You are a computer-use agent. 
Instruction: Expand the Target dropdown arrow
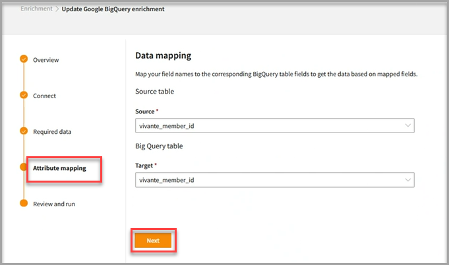click(x=407, y=179)
